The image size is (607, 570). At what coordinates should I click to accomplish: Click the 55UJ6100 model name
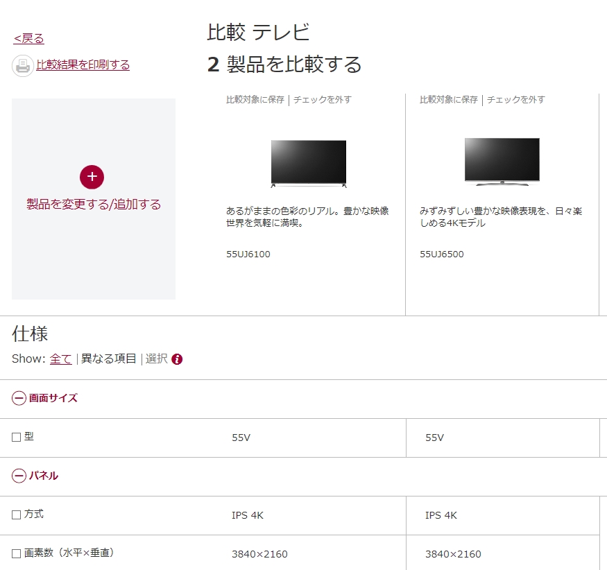248,254
